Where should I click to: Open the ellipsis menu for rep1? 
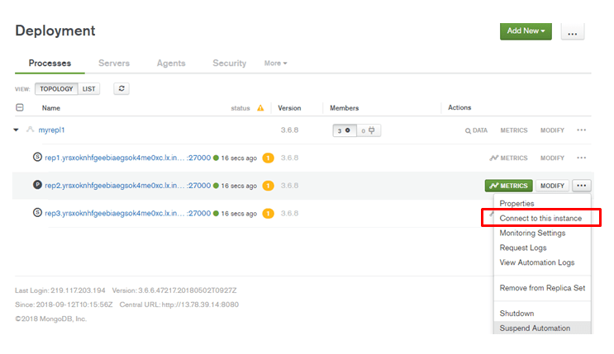pos(582,158)
